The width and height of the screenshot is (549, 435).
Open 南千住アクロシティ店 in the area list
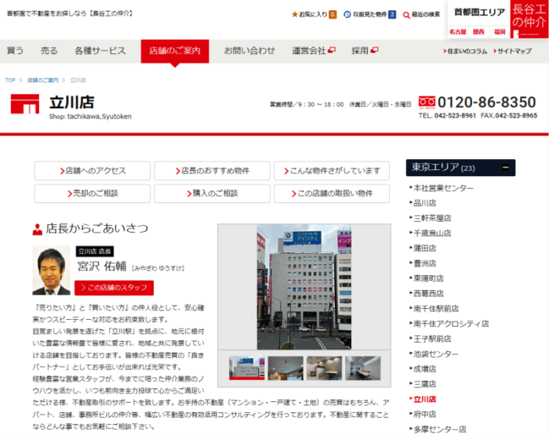click(x=451, y=324)
